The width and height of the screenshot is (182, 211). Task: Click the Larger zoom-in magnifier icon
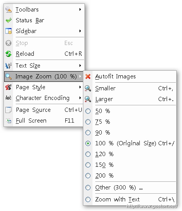[88, 99]
